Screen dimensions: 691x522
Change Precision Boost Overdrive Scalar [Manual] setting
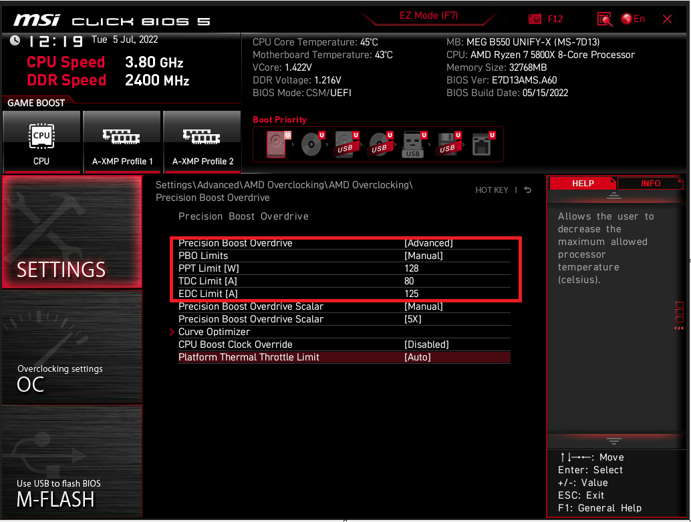coord(344,307)
